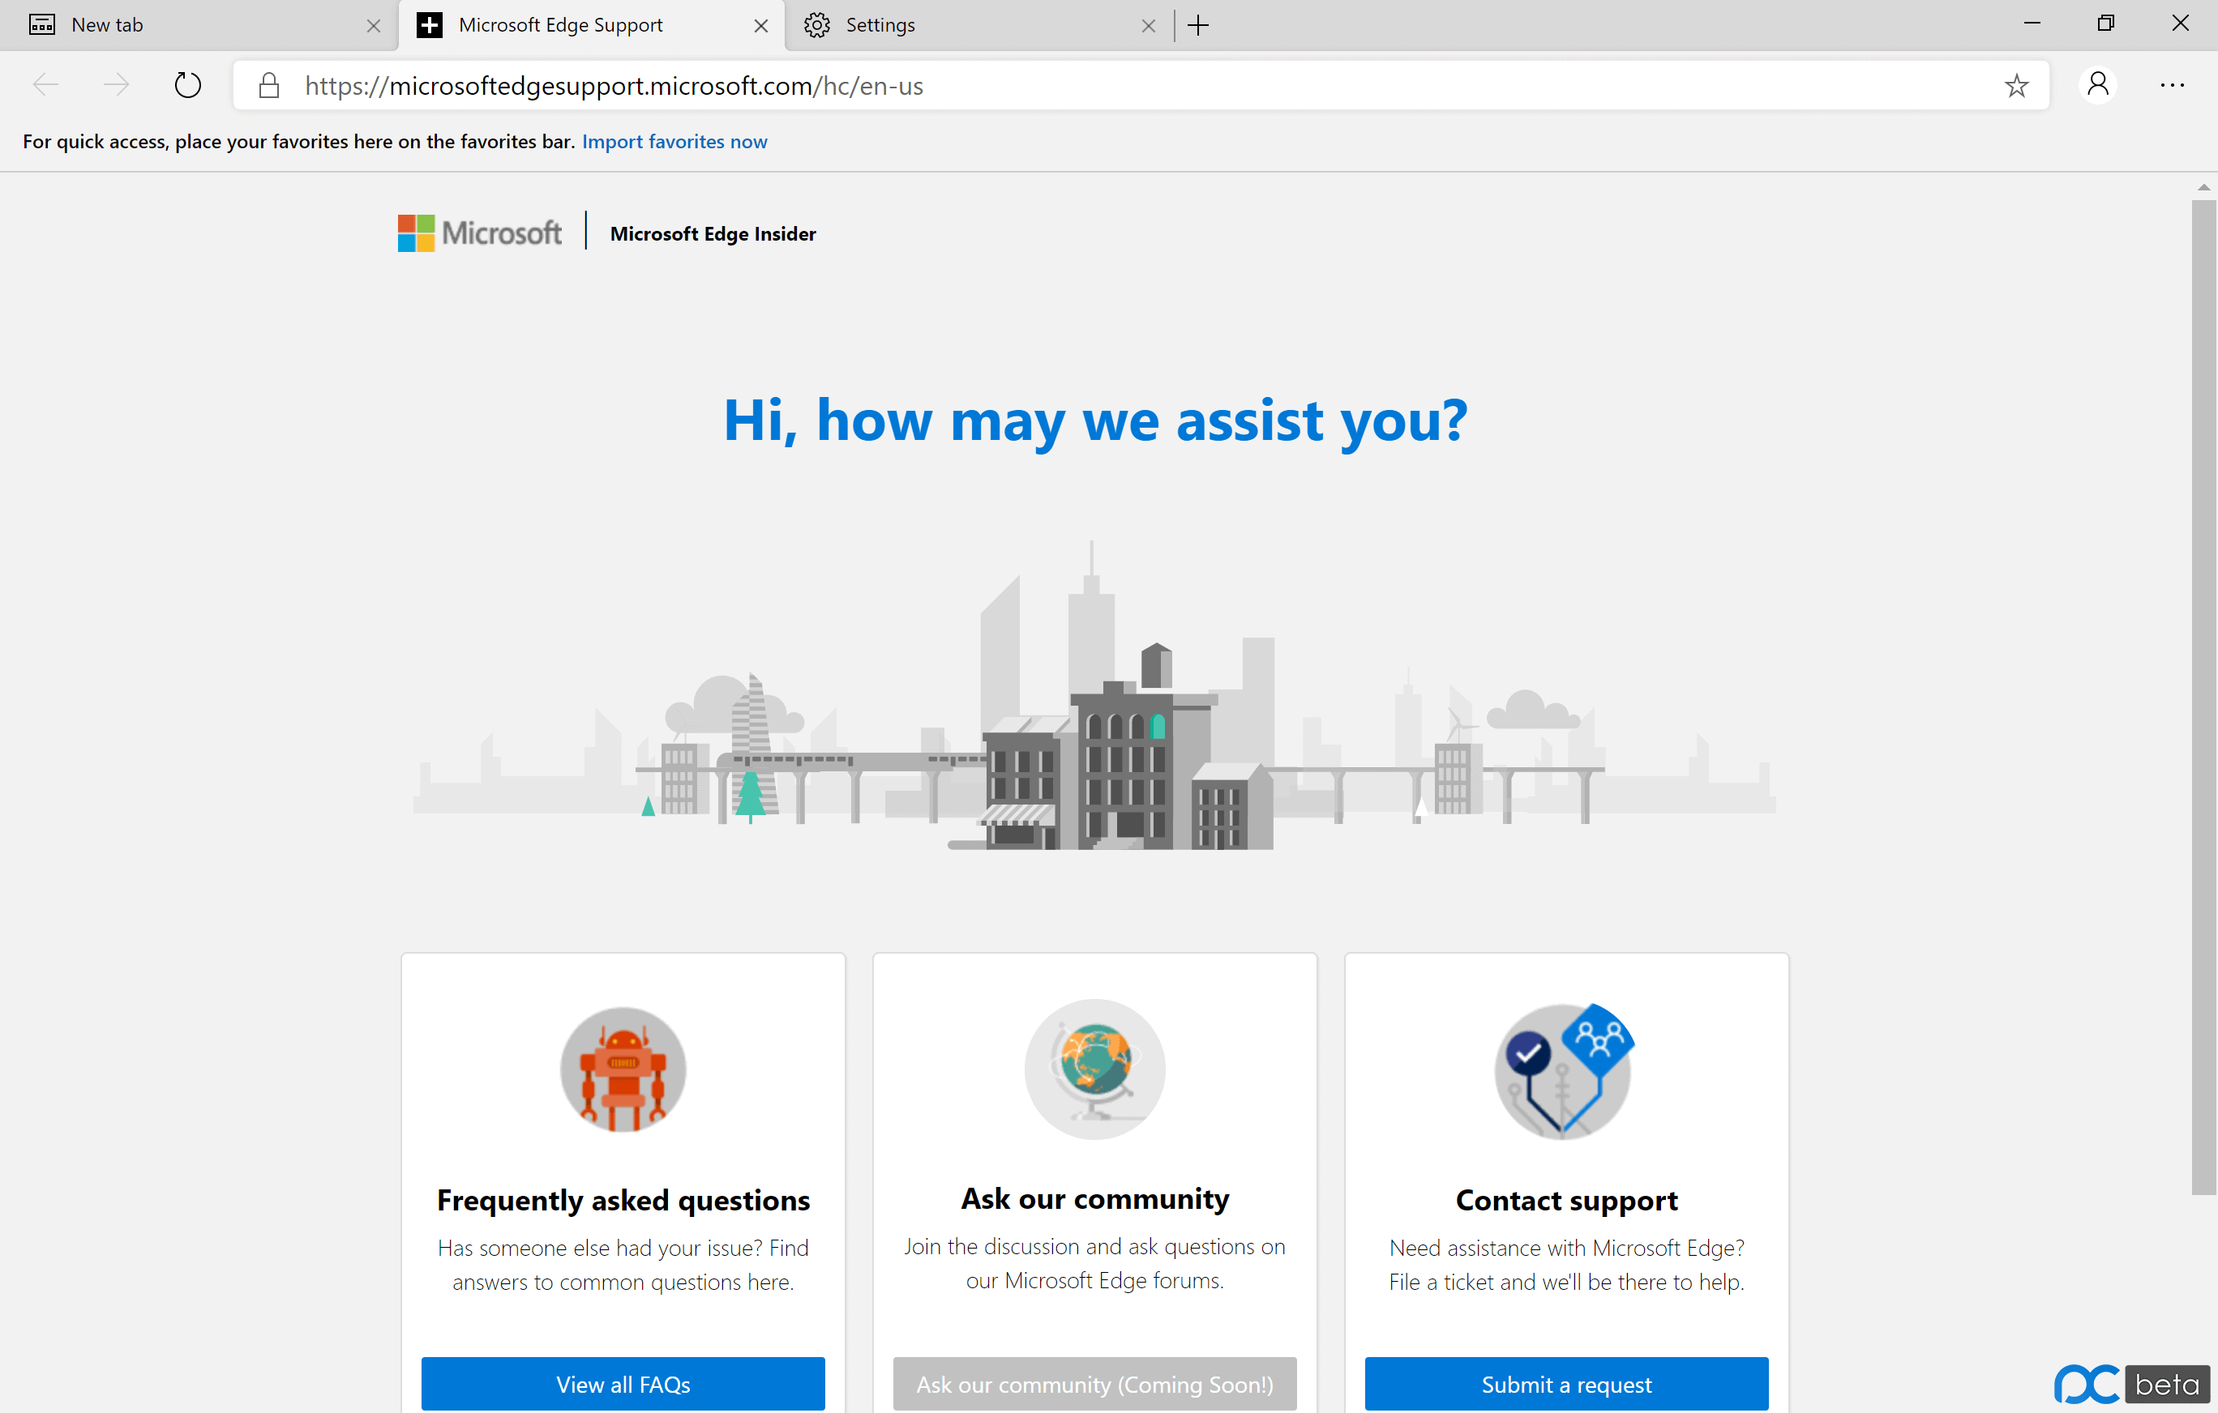Image resolution: width=2218 pixels, height=1413 pixels.
Task: Click the address bar URL field
Action: pos(1141,86)
